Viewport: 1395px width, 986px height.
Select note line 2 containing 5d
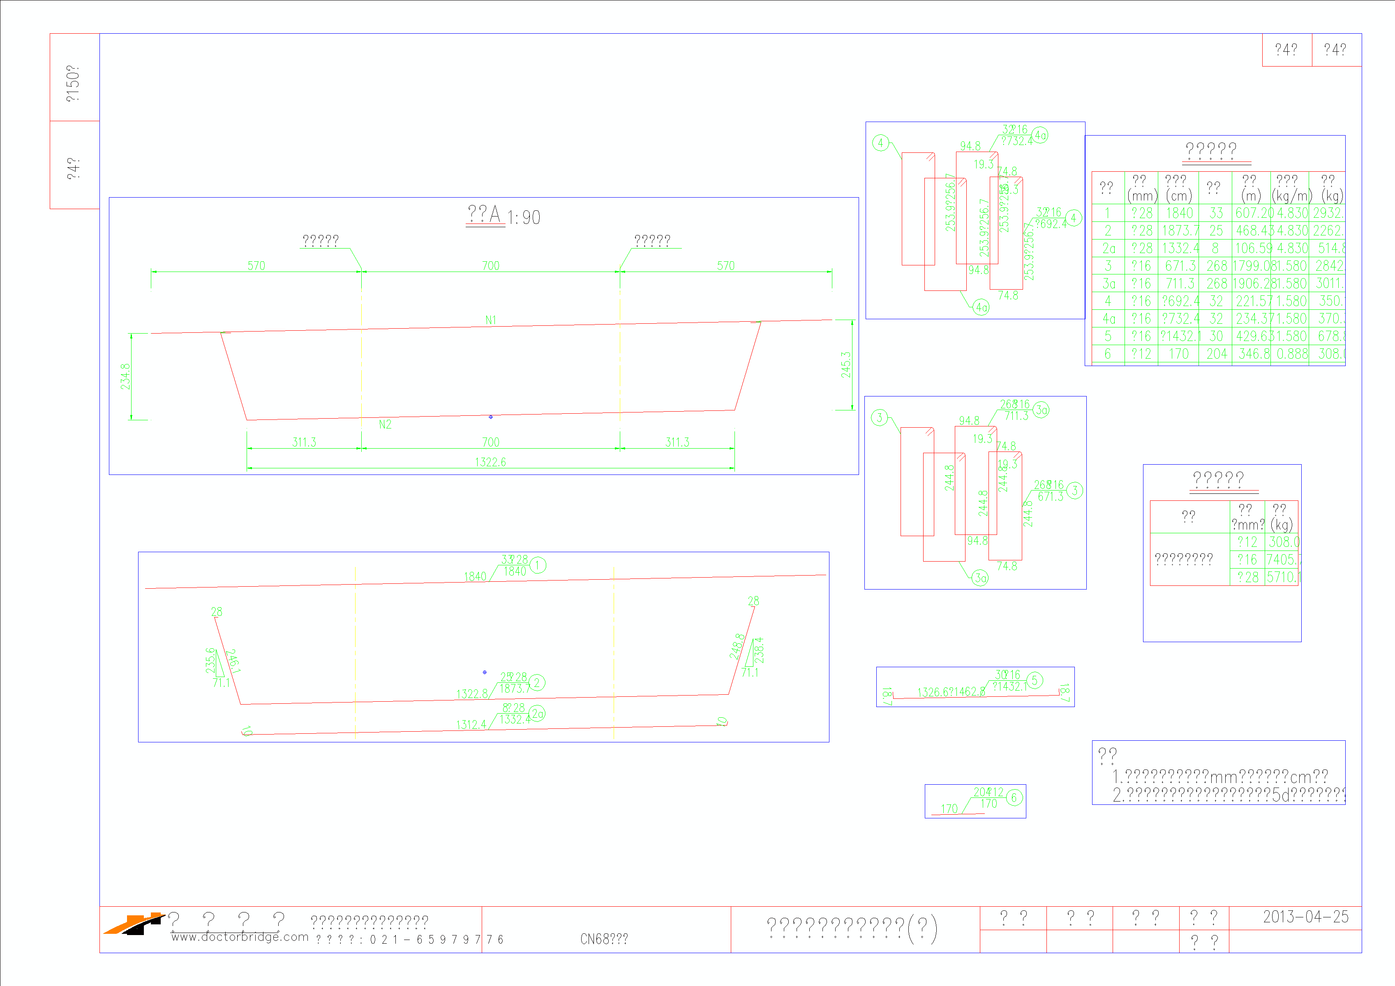[1229, 795]
